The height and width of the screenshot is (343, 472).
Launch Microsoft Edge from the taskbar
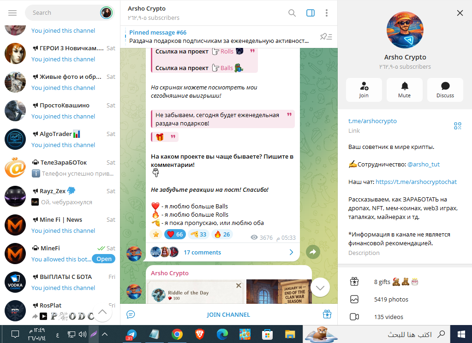click(222, 334)
